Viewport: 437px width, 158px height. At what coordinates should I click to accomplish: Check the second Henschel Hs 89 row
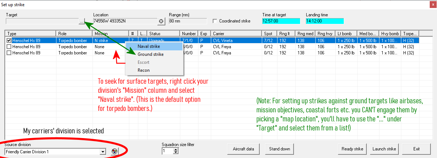click(x=9, y=46)
